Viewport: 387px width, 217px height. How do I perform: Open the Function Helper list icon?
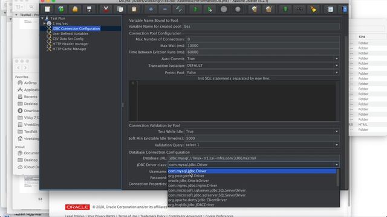coord(330,10)
